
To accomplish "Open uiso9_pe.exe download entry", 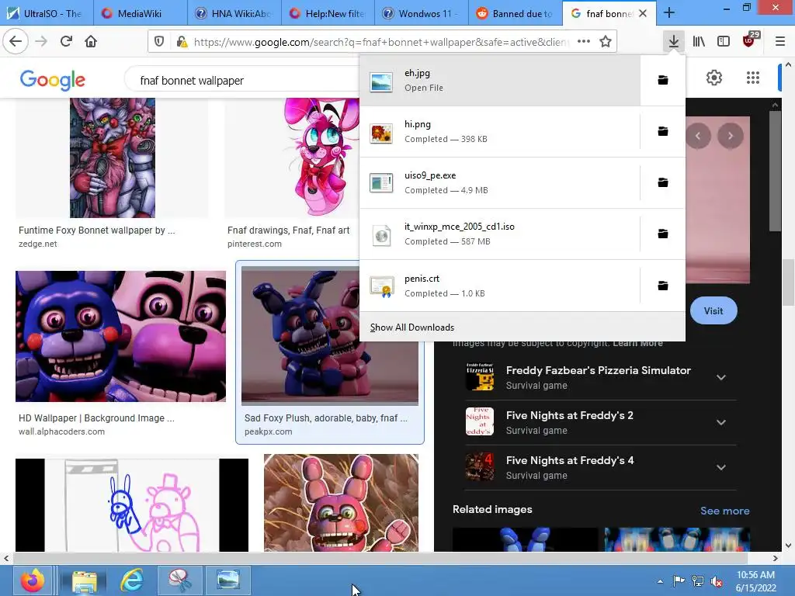I will coord(500,182).
